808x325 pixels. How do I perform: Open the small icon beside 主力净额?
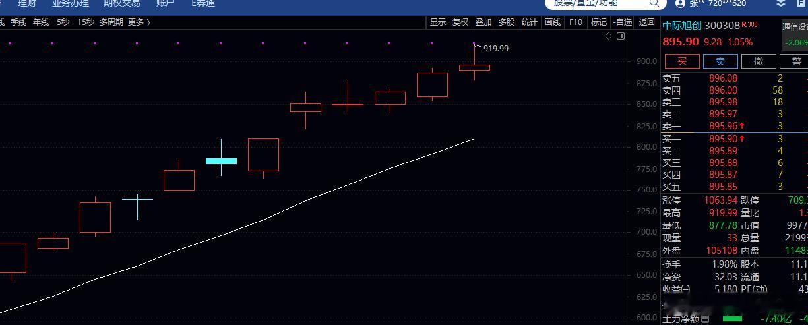(705, 320)
